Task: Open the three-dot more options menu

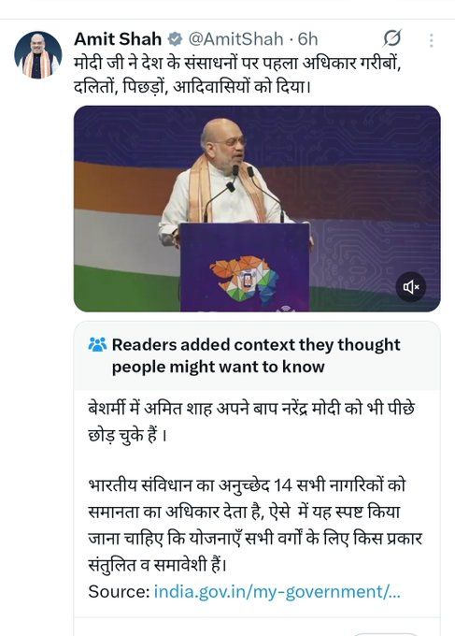Action: tap(431, 40)
